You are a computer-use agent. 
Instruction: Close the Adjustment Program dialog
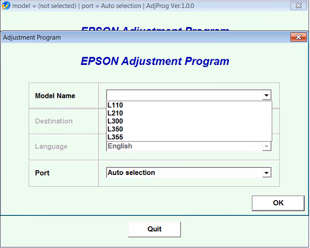tap(299, 37)
